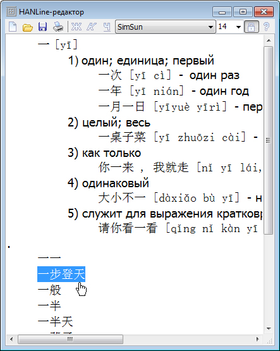Select the entry 一般 in the list
Screen dimensions: 280x351
pos(49,290)
